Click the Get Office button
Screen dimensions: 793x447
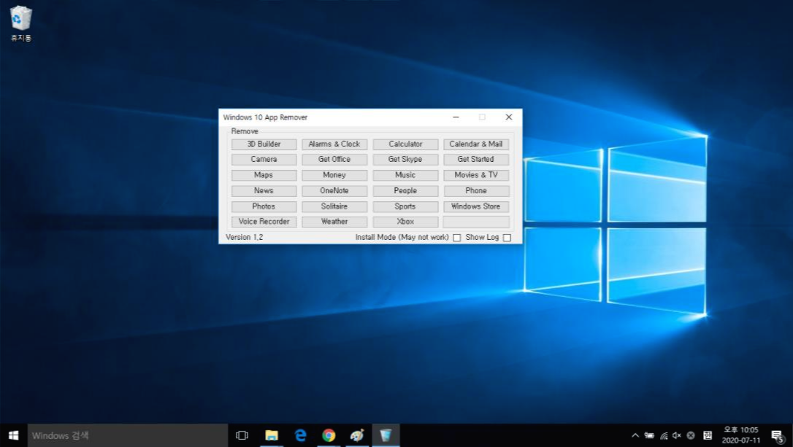point(334,160)
